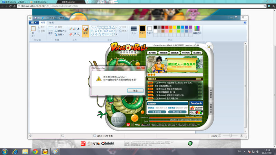Image resolution: width=276 pixels, height=155 pixels.
Task: Pick the magnifier tool in Paint
Action: [78, 34]
